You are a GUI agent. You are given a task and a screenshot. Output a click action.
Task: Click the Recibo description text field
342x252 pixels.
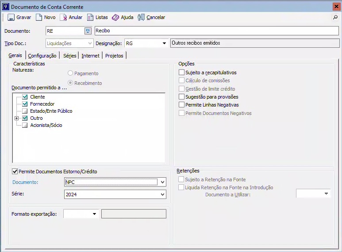(217, 31)
